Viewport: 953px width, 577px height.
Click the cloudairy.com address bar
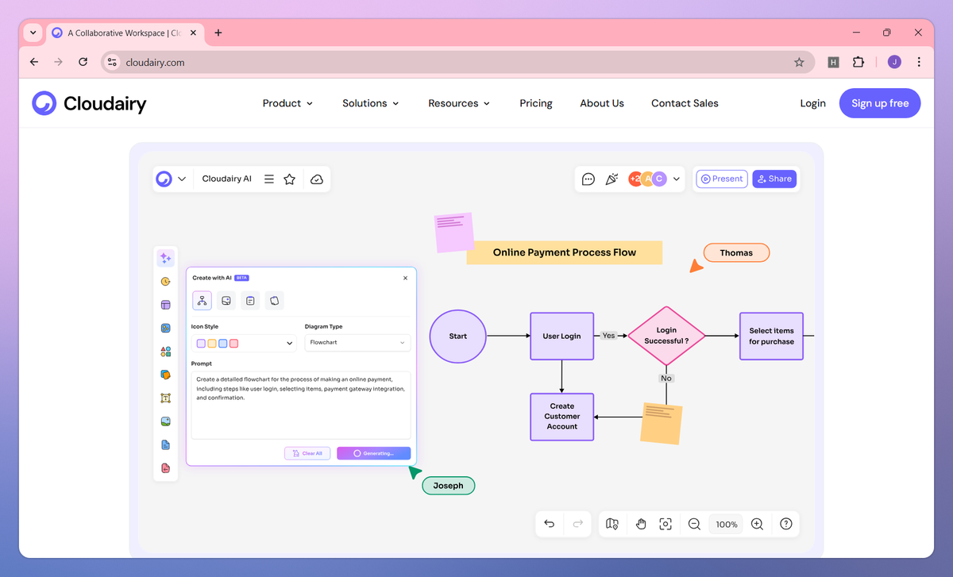point(457,62)
